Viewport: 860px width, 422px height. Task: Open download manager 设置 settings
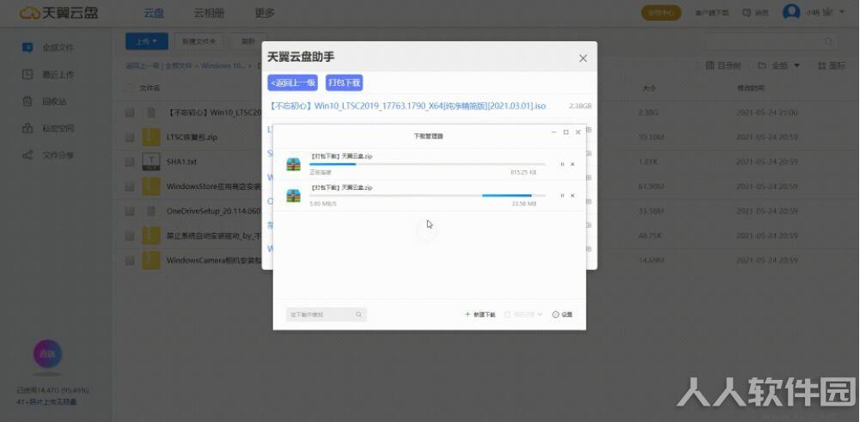tap(562, 315)
